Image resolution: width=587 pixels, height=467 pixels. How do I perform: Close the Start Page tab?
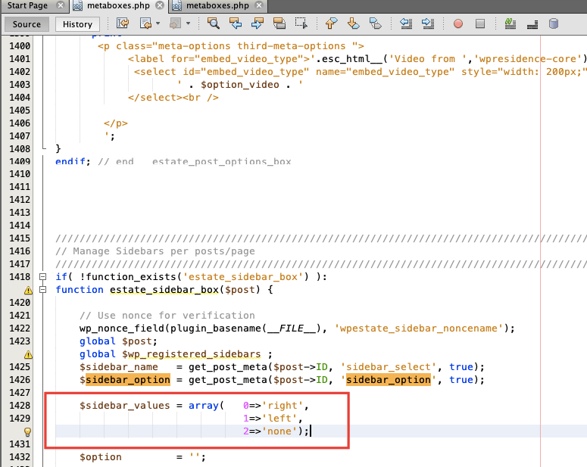61,5
